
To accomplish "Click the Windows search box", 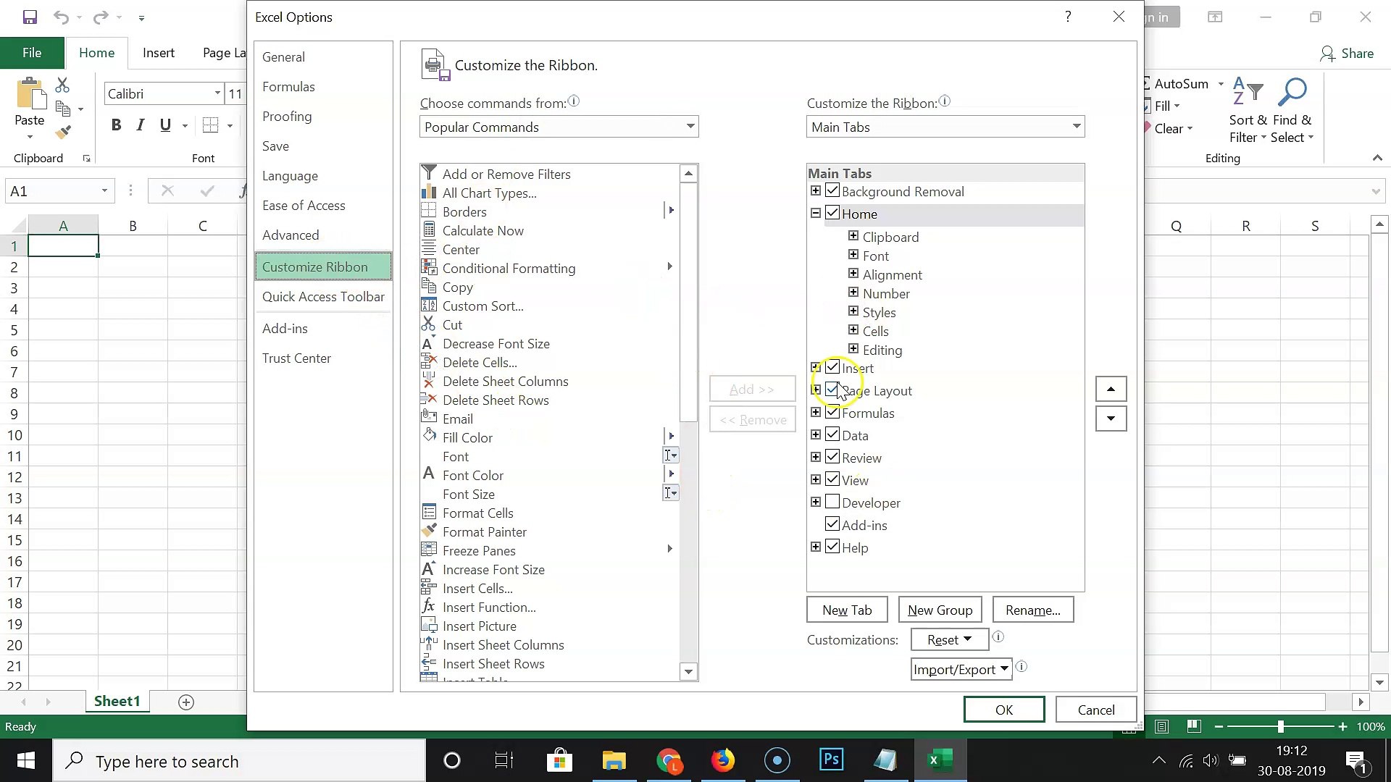I will coord(239,762).
